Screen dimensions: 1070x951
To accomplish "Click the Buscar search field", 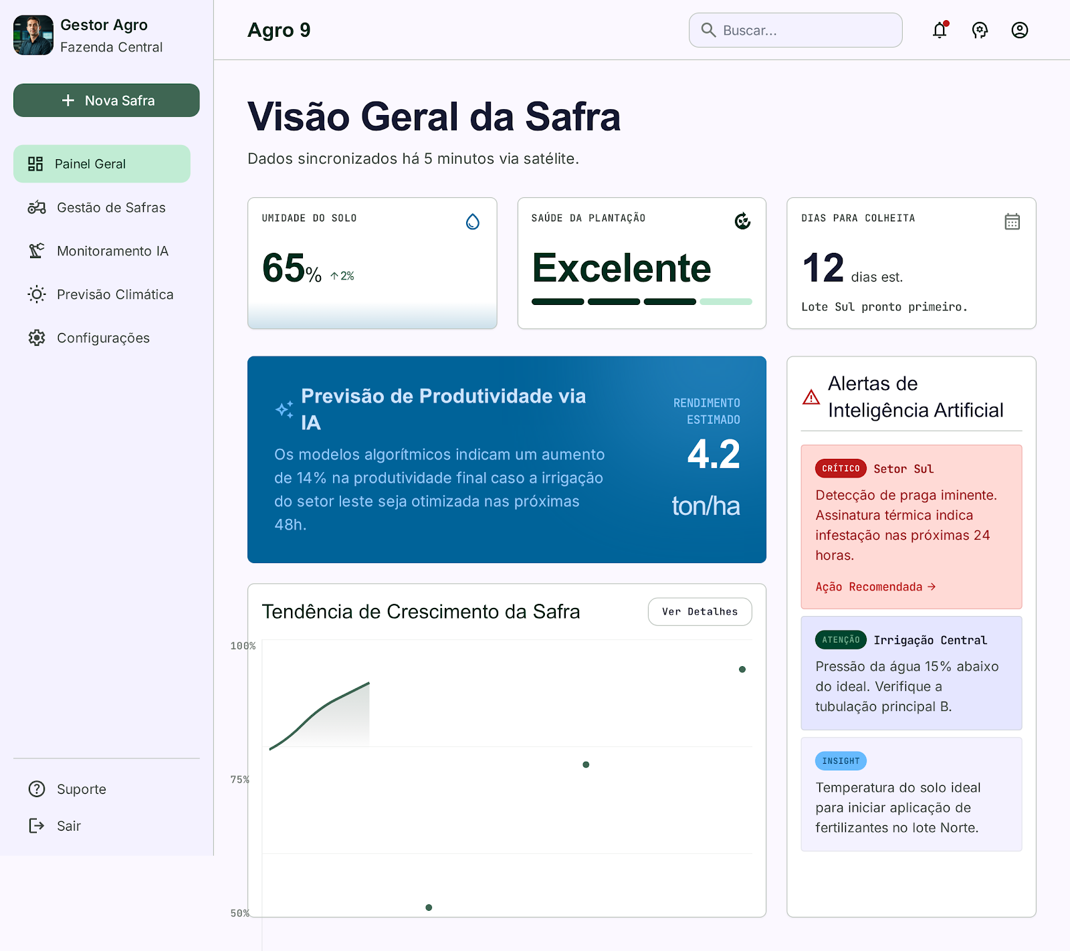I will 796,30.
